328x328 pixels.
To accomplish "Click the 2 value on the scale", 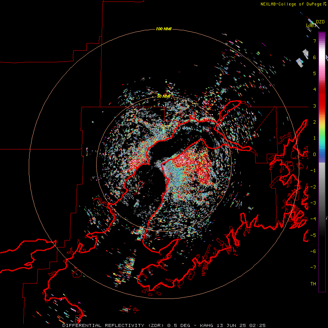I will pyautogui.click(x=315, y=122).
